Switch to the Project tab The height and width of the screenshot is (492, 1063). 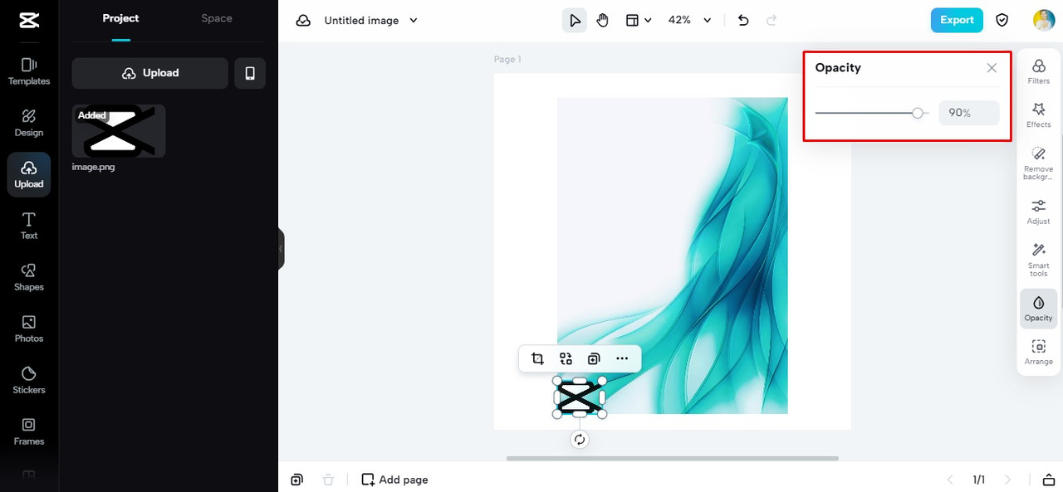click(120, 18)
